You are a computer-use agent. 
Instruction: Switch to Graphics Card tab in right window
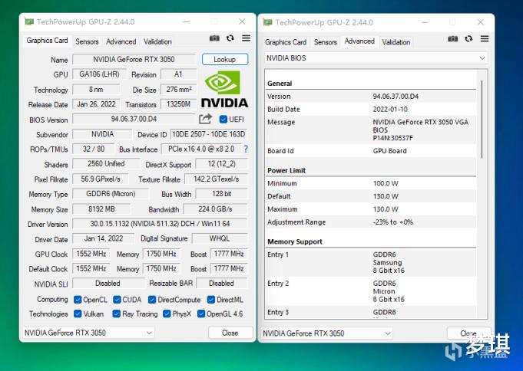coord(286,42)
